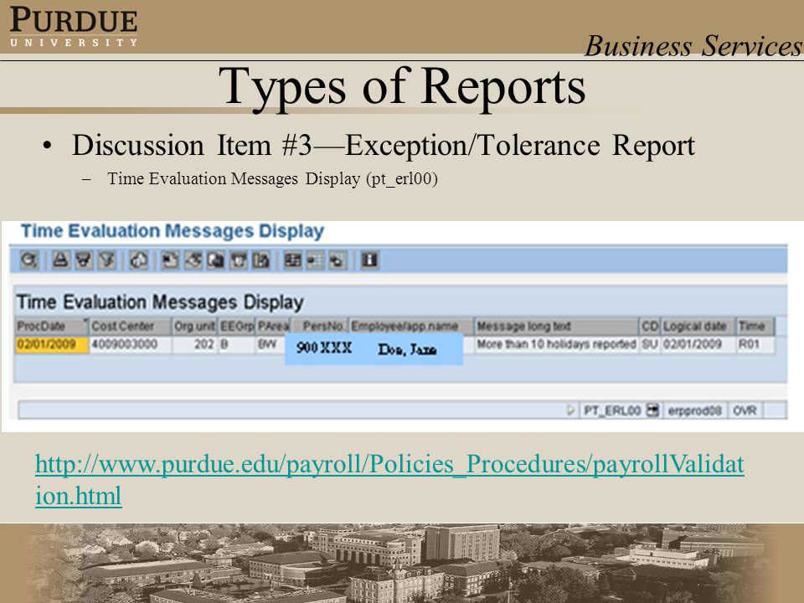Viewport: 804px width, 603px height.
Task: Click the Export to spreadsheet icon
Action: (x=170, y=260)
